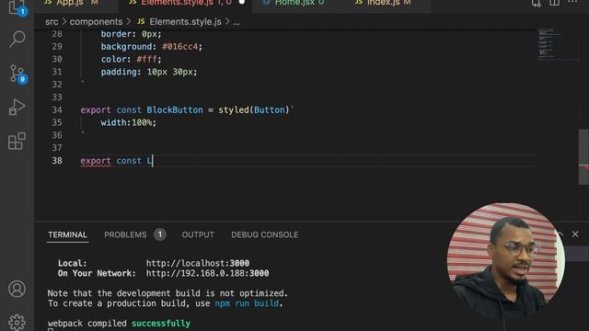Click the 'src' breadcrumb segment
The height and width of the screenshot is (331, 589).
point(52,22)
